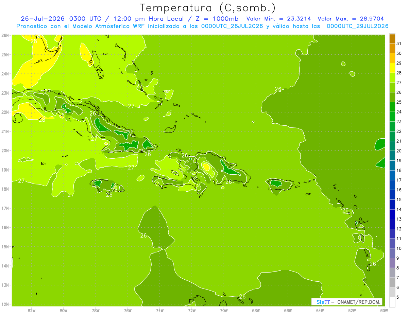Select the light gray legend swatch between 5 and 6
The width and height of the screenshot is (408, 315).
[392, 292]
